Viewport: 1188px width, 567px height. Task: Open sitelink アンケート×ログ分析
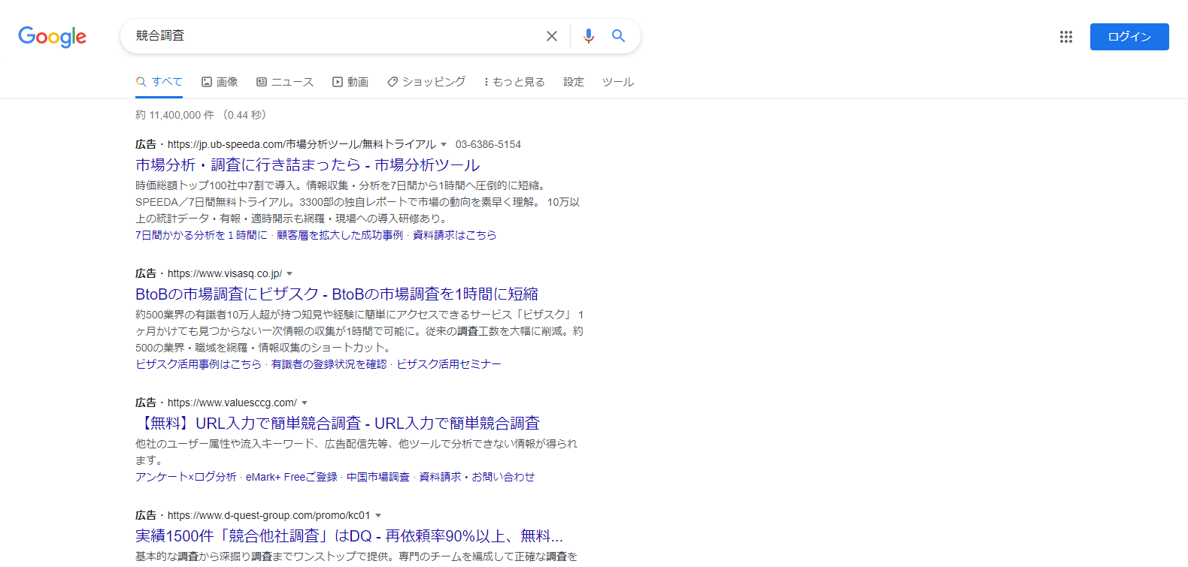(x=186, y=477)
